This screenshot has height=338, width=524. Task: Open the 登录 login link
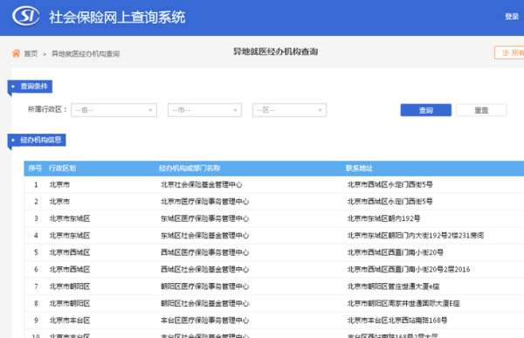(512, 17)
